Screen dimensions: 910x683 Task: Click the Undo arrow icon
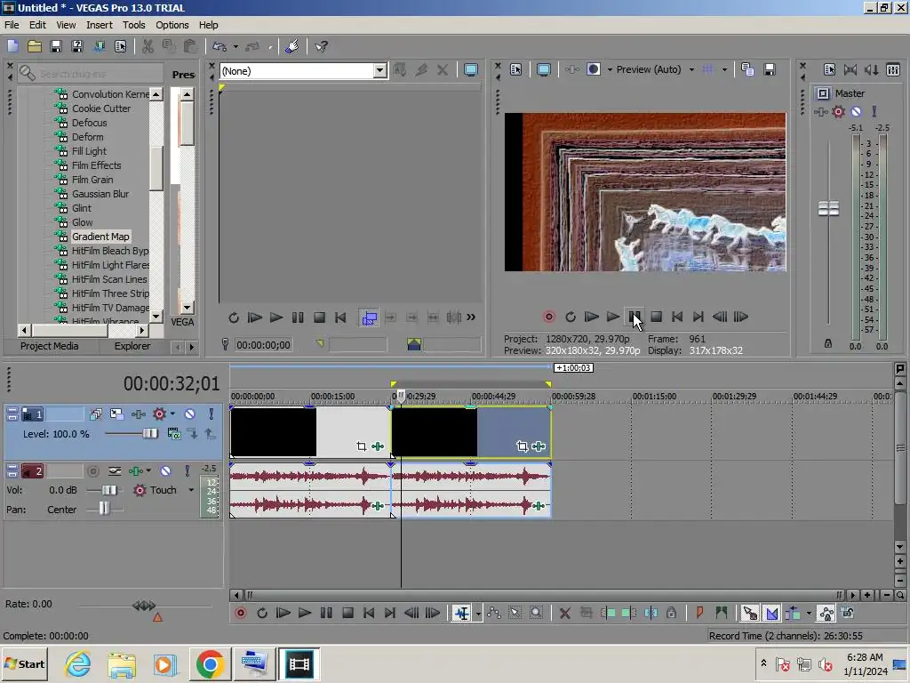tap(220, 46)
